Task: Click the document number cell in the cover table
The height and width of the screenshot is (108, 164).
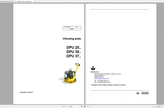Action: (x=67, y=27)
